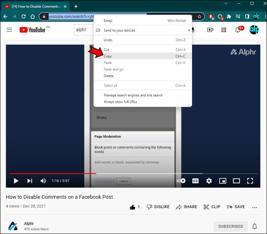This screenshot has height=234, width=267.
Task: Open a new tab with plus button
Action: (76, 6)
